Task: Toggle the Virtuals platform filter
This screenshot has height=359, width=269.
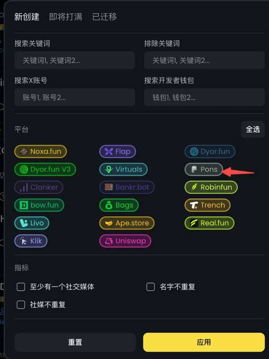Action: click(123, 170)
